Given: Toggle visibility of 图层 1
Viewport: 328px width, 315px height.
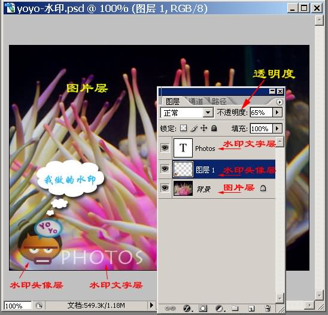Looking at the screenshot, I should coord(165,168).
